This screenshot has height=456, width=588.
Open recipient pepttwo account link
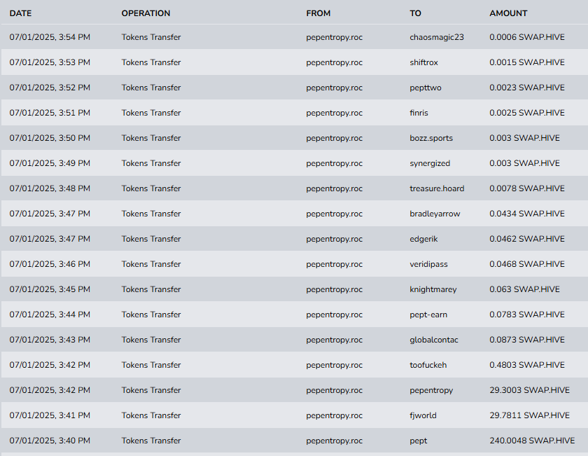click(425, 88)
